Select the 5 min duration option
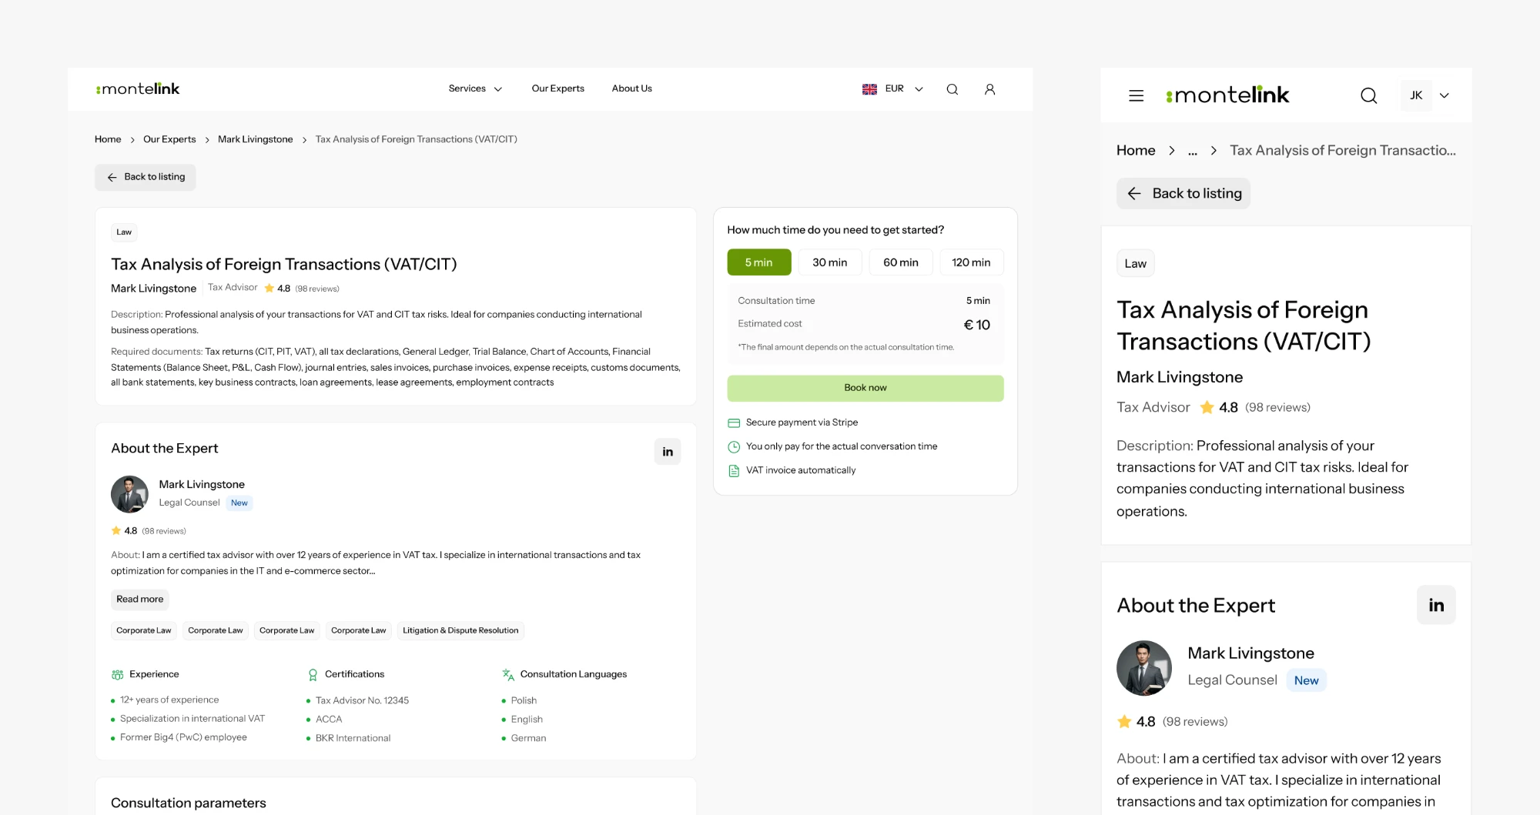 click(x=759, y=262)
